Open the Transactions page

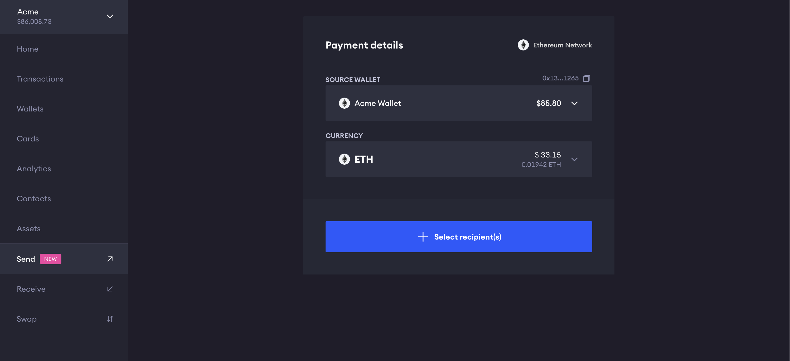[x=40, y=79]
